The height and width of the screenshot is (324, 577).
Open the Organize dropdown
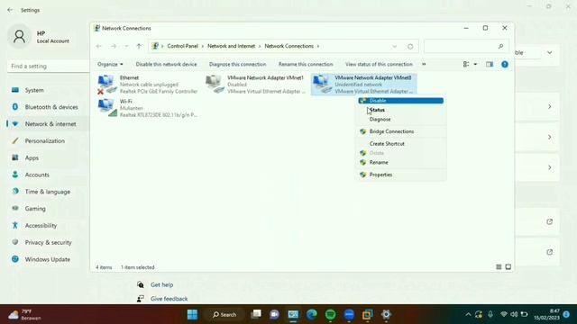pyautogui.click(x=110, y=64)
